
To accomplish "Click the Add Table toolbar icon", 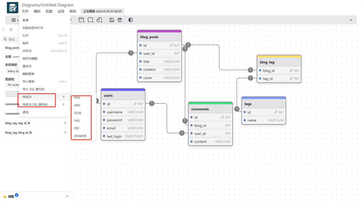I will click(81, 20).
